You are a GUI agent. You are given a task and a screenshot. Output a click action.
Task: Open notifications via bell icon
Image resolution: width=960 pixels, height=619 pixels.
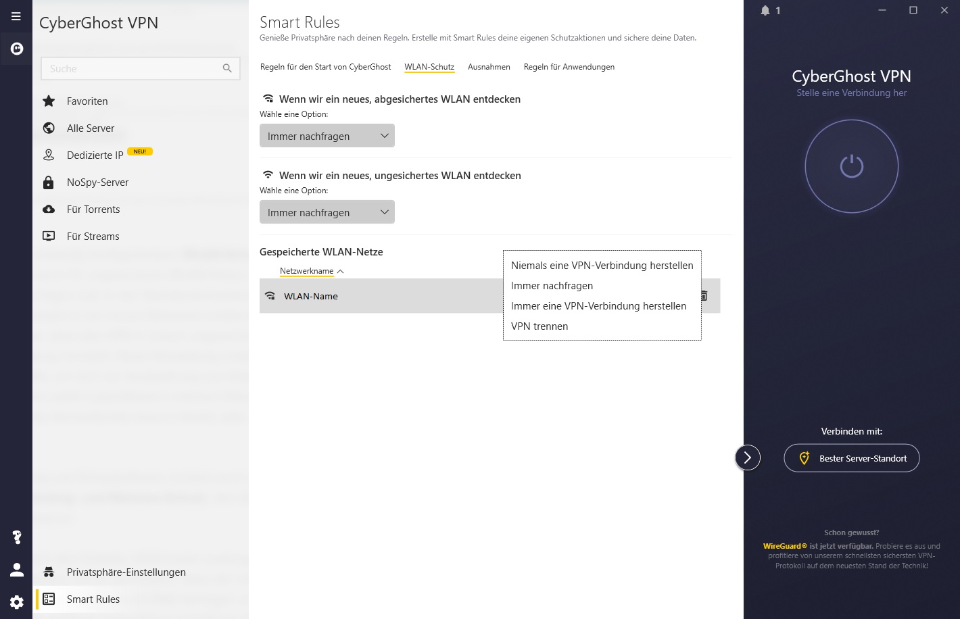pos(765,11)
